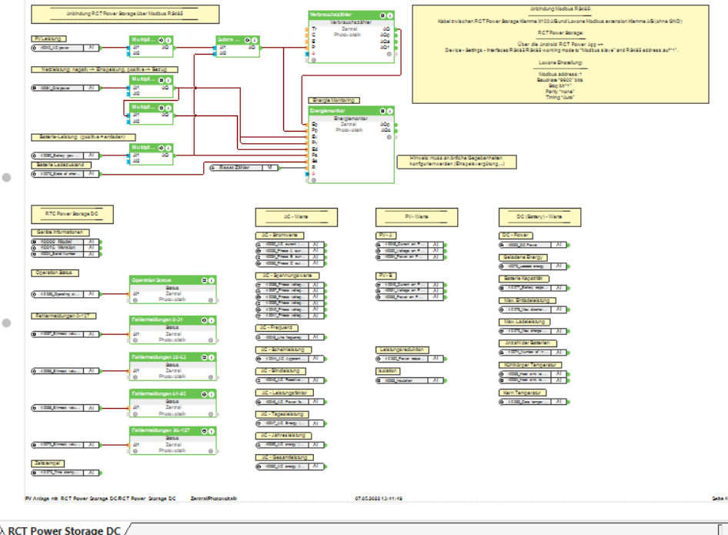Select the Isolation note label
The image size is (728, 535).
tap(388, 371)
